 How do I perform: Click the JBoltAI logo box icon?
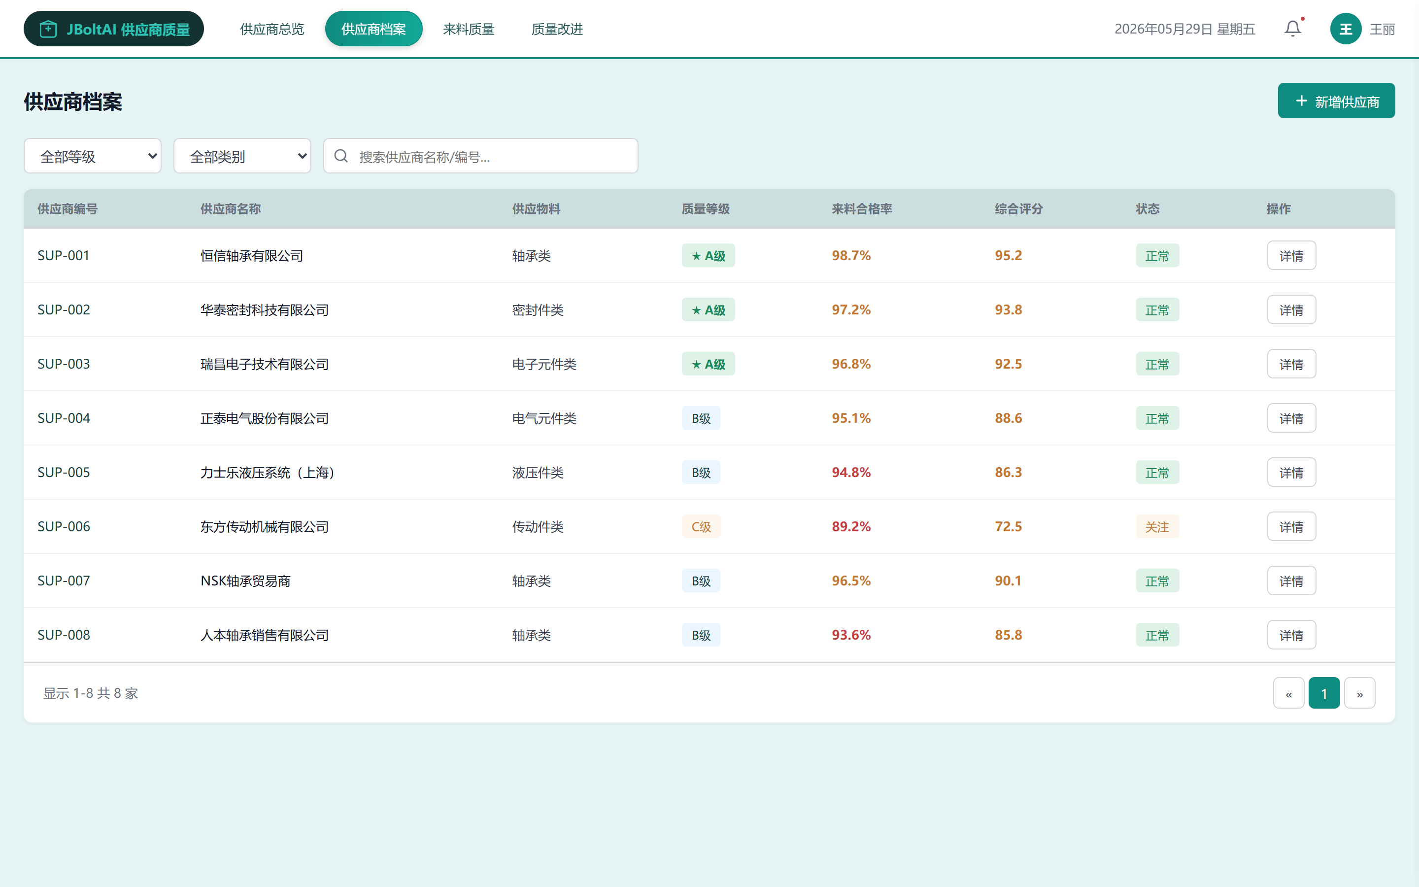(x=48, y=29)
